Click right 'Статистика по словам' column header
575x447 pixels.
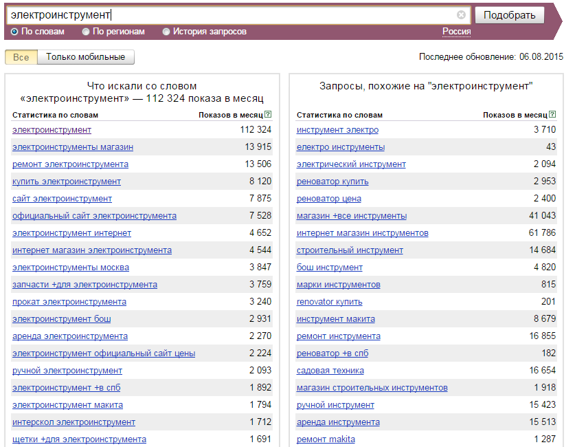point(339,116)
